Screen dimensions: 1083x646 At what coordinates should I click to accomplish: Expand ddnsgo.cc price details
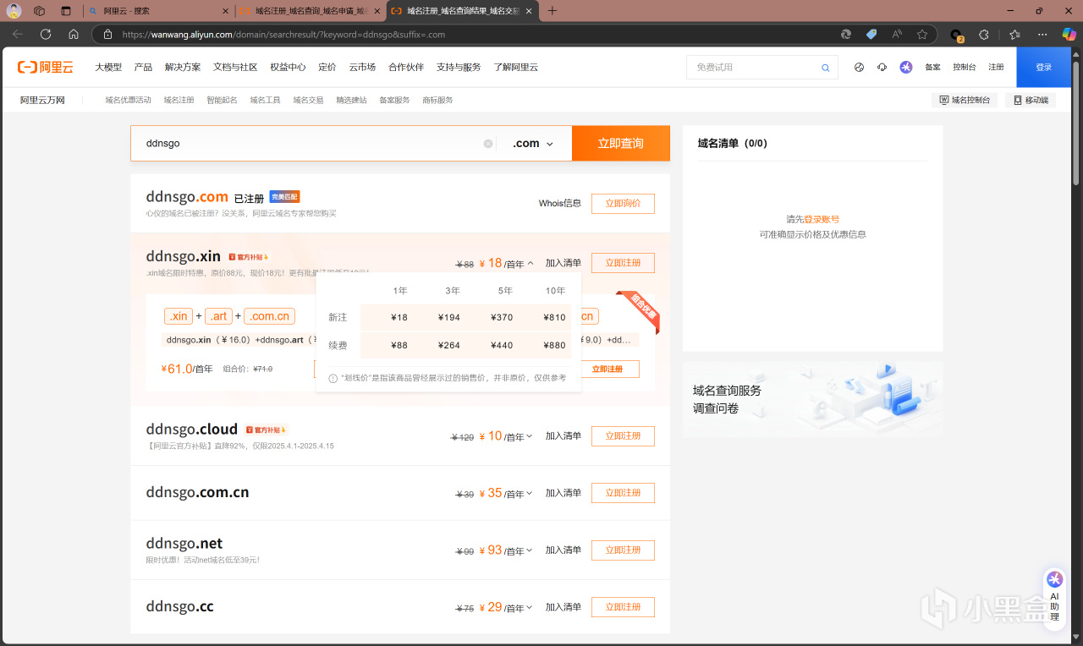(x=530, y=607)
